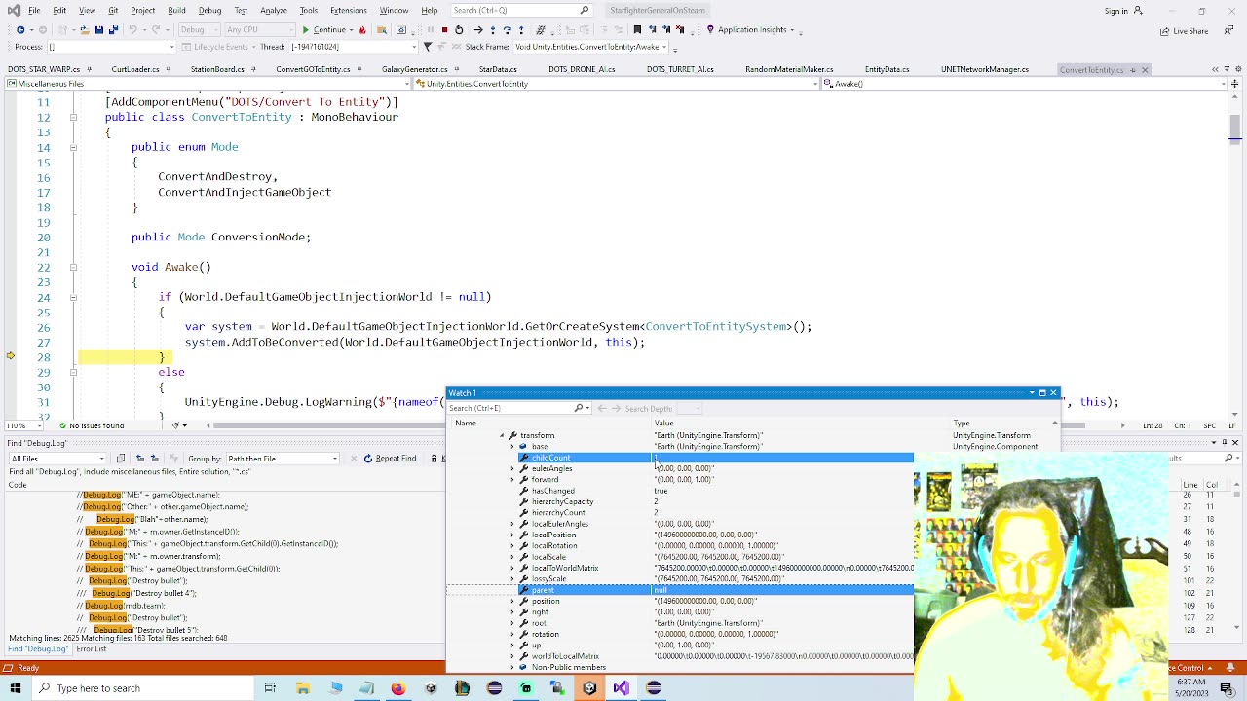1247x701 pixels.
Task: Open Task View icon in taskbar
Action: click(270, 688)
